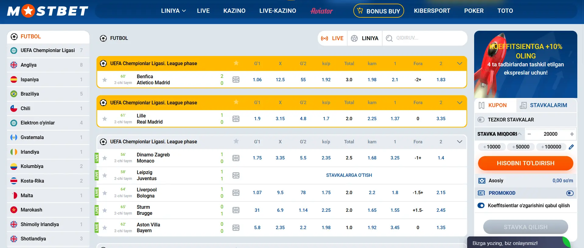
Task: Open Elektron o'yinlar in sidebar
Action: tap(48, 123)
